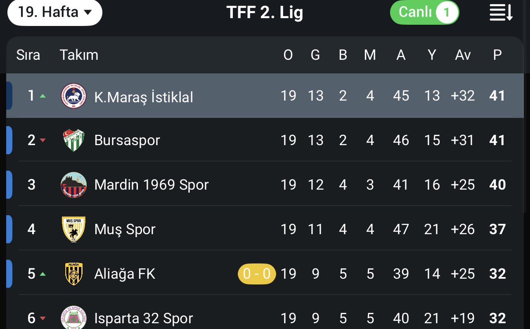Image resolution: width=530 pixels, height=329 pixels.
Task: Click the Muş Spor club badge
Action: pyautogui.click(x=73, y=229)
